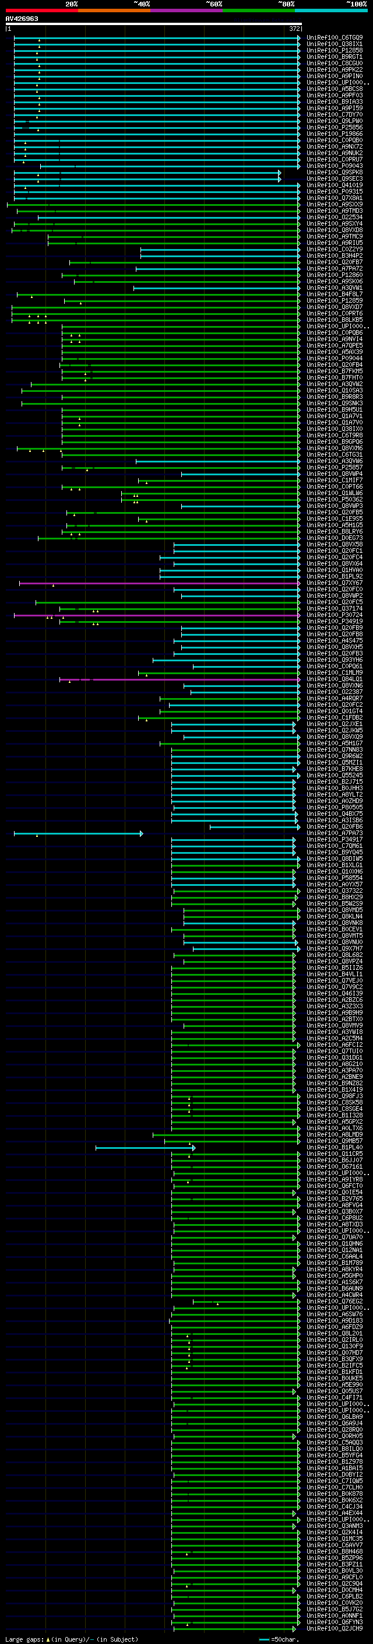The image size is (373, 1644).
Task: Open hit UniRef100_P30724
Action: 334,615
